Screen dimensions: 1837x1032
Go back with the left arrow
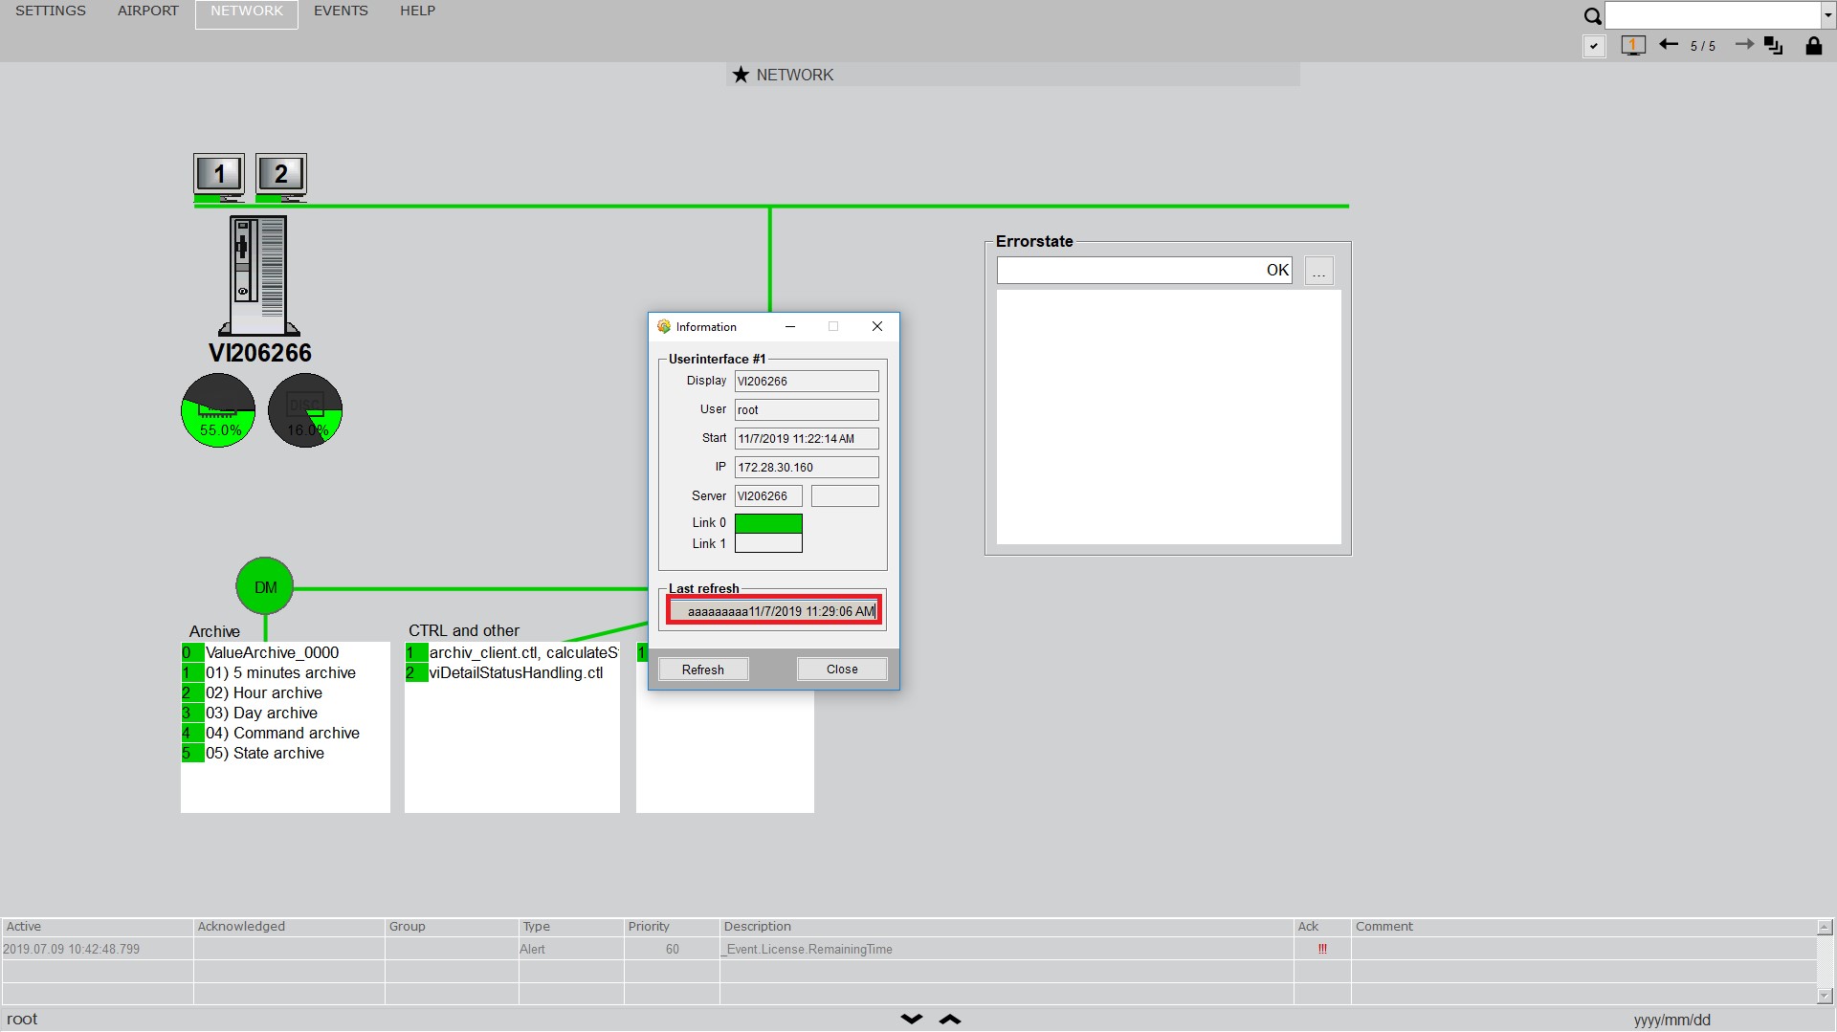pyautogui.click(x=1669, y=45)
